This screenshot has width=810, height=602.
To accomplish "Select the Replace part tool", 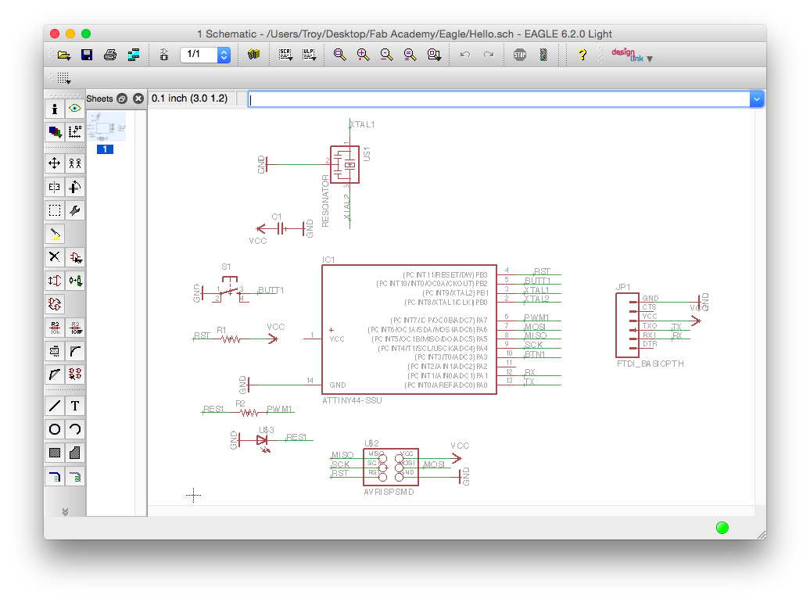I will 75,281.
